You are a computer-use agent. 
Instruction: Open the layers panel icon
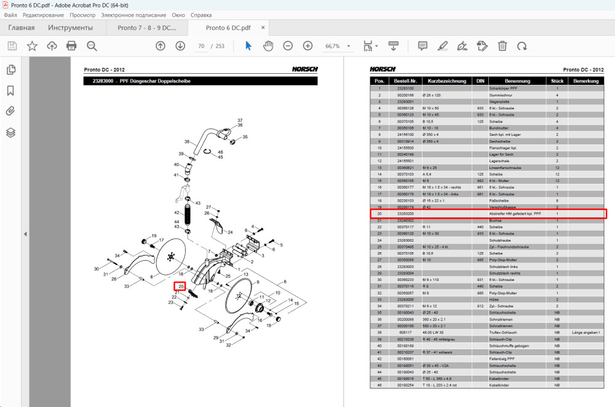10,133
